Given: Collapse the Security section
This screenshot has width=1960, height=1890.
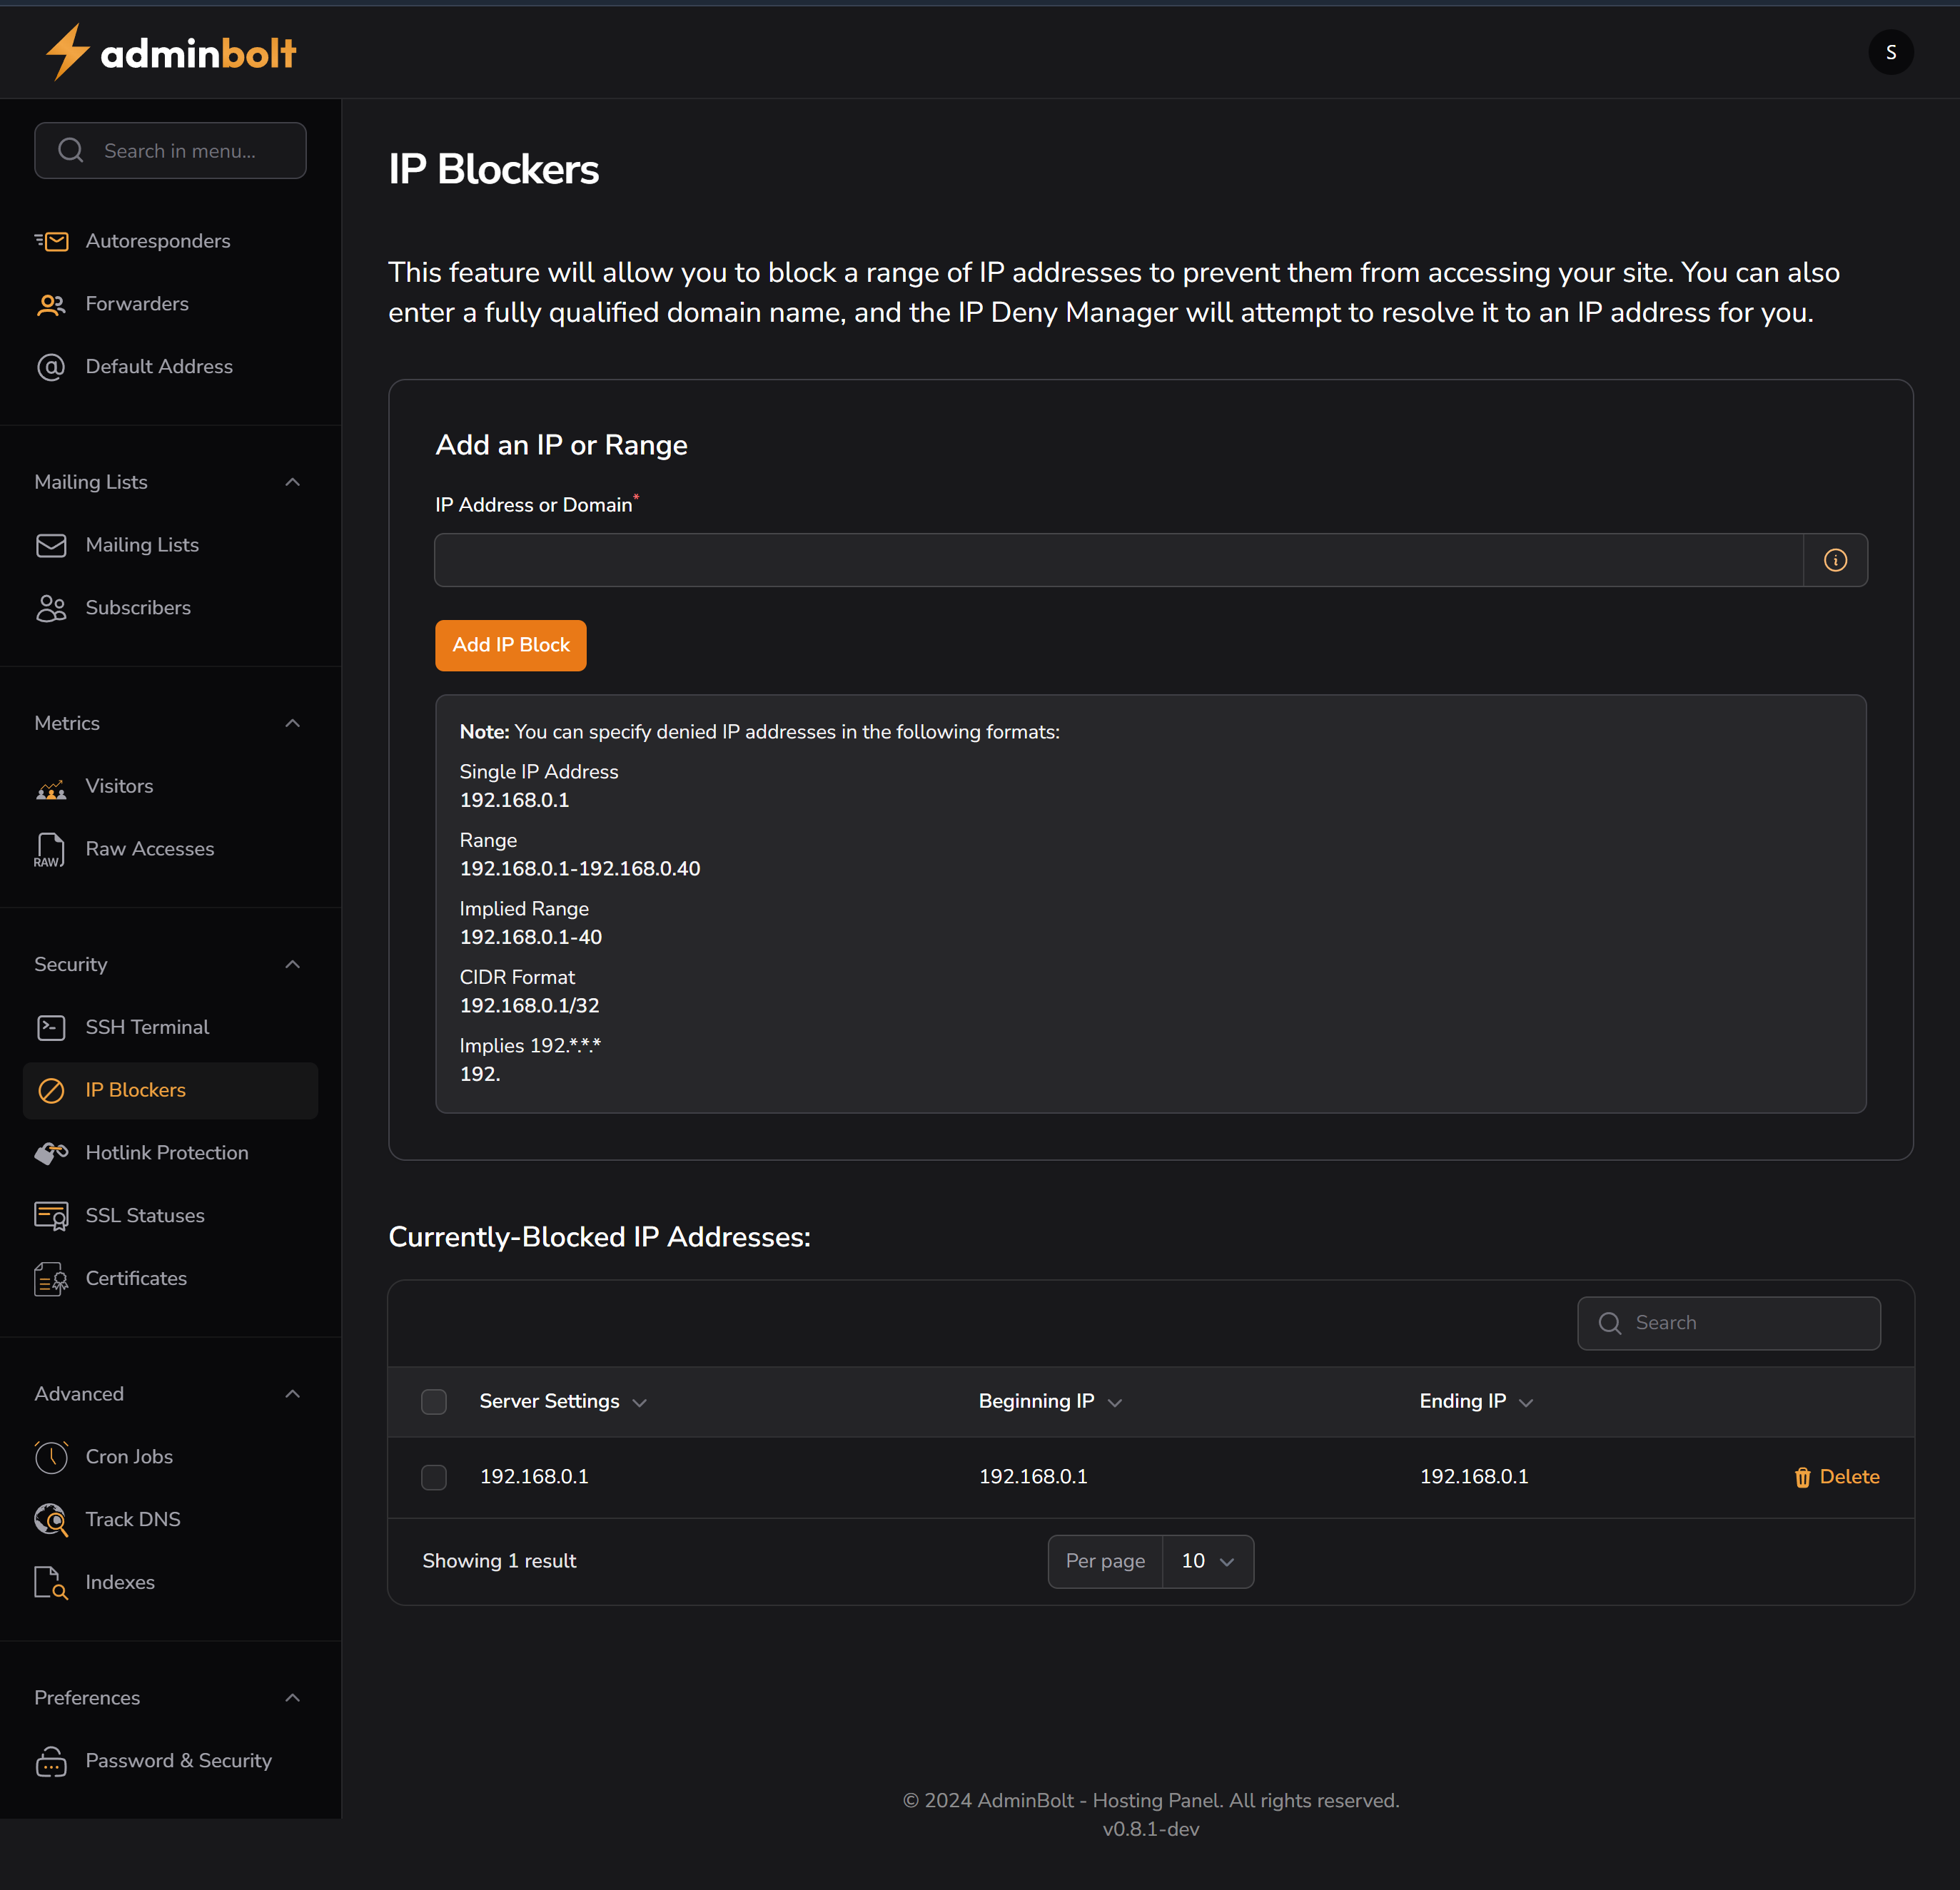Looking at the screenshot, I should (292, 963).
